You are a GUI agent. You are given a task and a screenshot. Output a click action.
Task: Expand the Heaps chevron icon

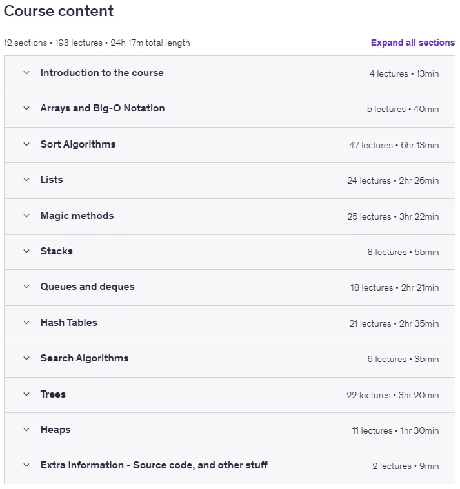pyautogui.click(x=26, y=430)
